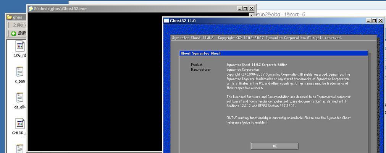The image size is (386, 153).
Task: Click the About Symantec Ghost title bar
Action: (x=273, y=53)
